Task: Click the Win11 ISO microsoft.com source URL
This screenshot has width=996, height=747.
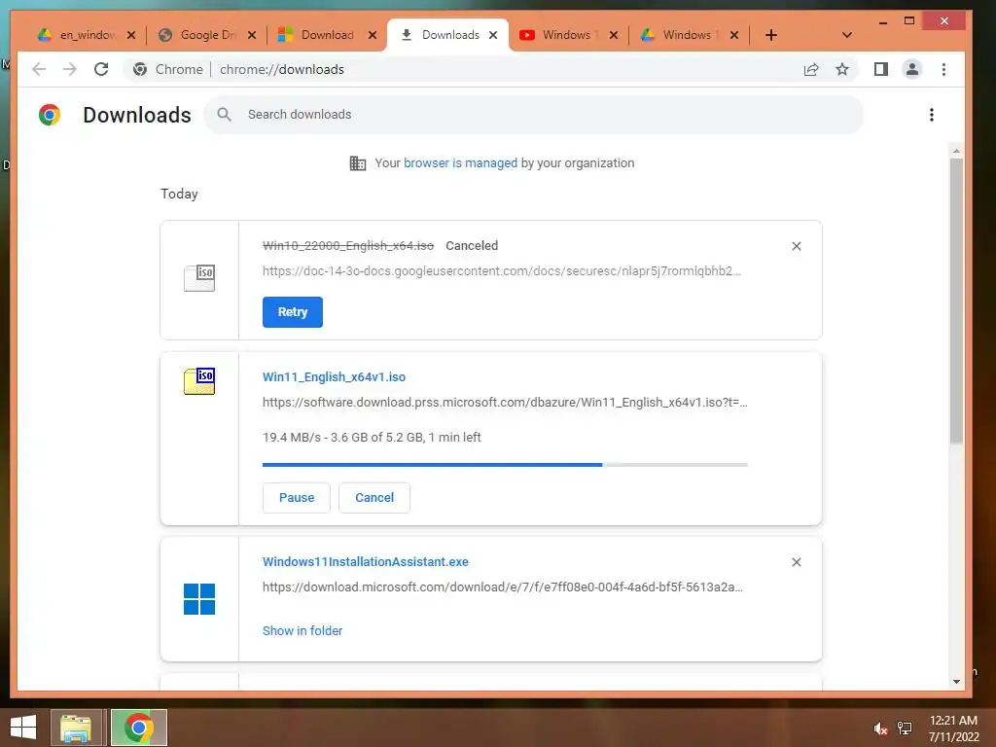Action: coord(505,402)
